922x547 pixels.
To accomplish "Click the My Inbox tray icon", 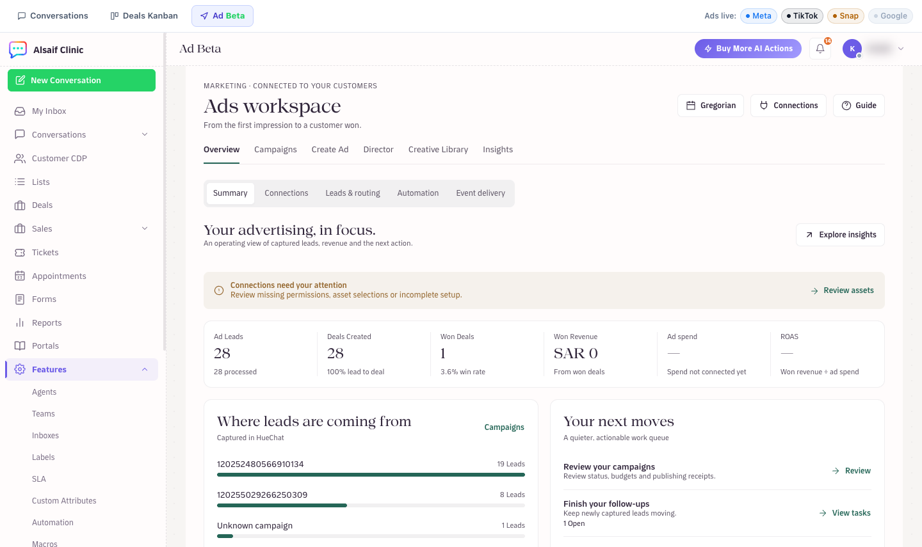I will point(20,111).
